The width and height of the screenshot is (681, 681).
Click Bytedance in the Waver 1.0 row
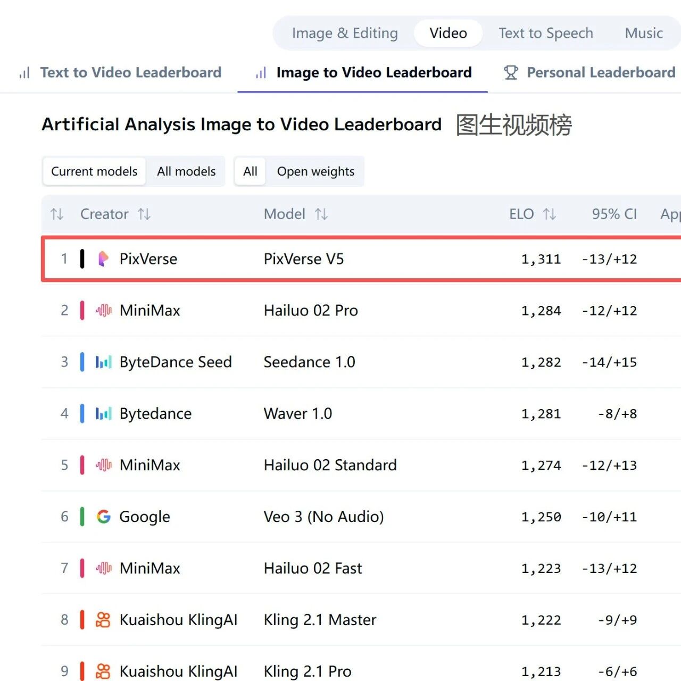[155, 413]
